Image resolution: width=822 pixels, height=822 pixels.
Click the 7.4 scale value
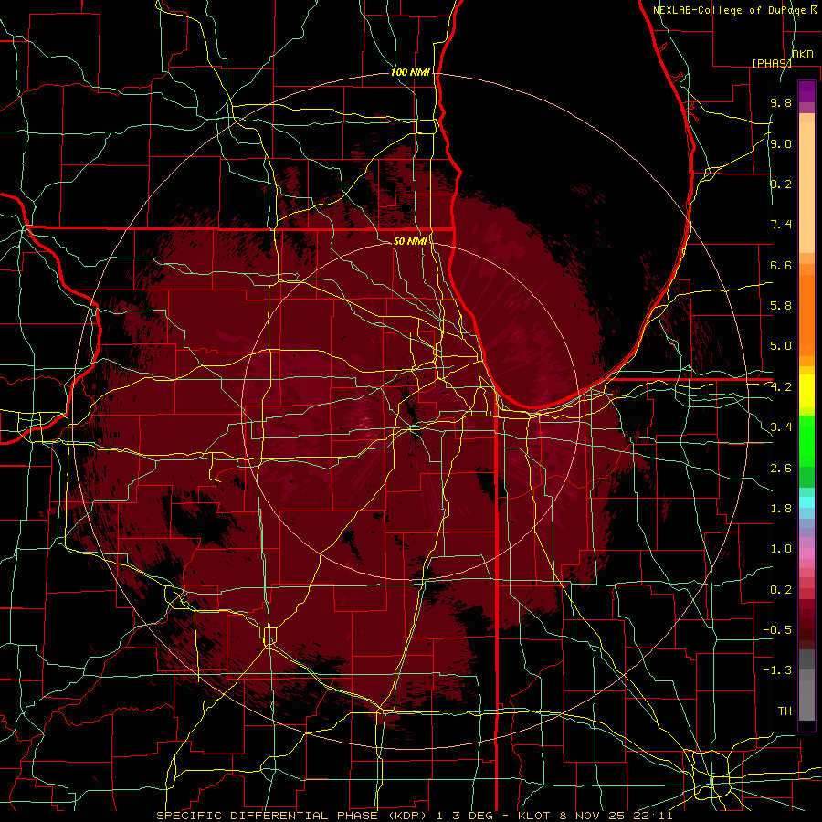pyautogui.click(x=781, y=225)
